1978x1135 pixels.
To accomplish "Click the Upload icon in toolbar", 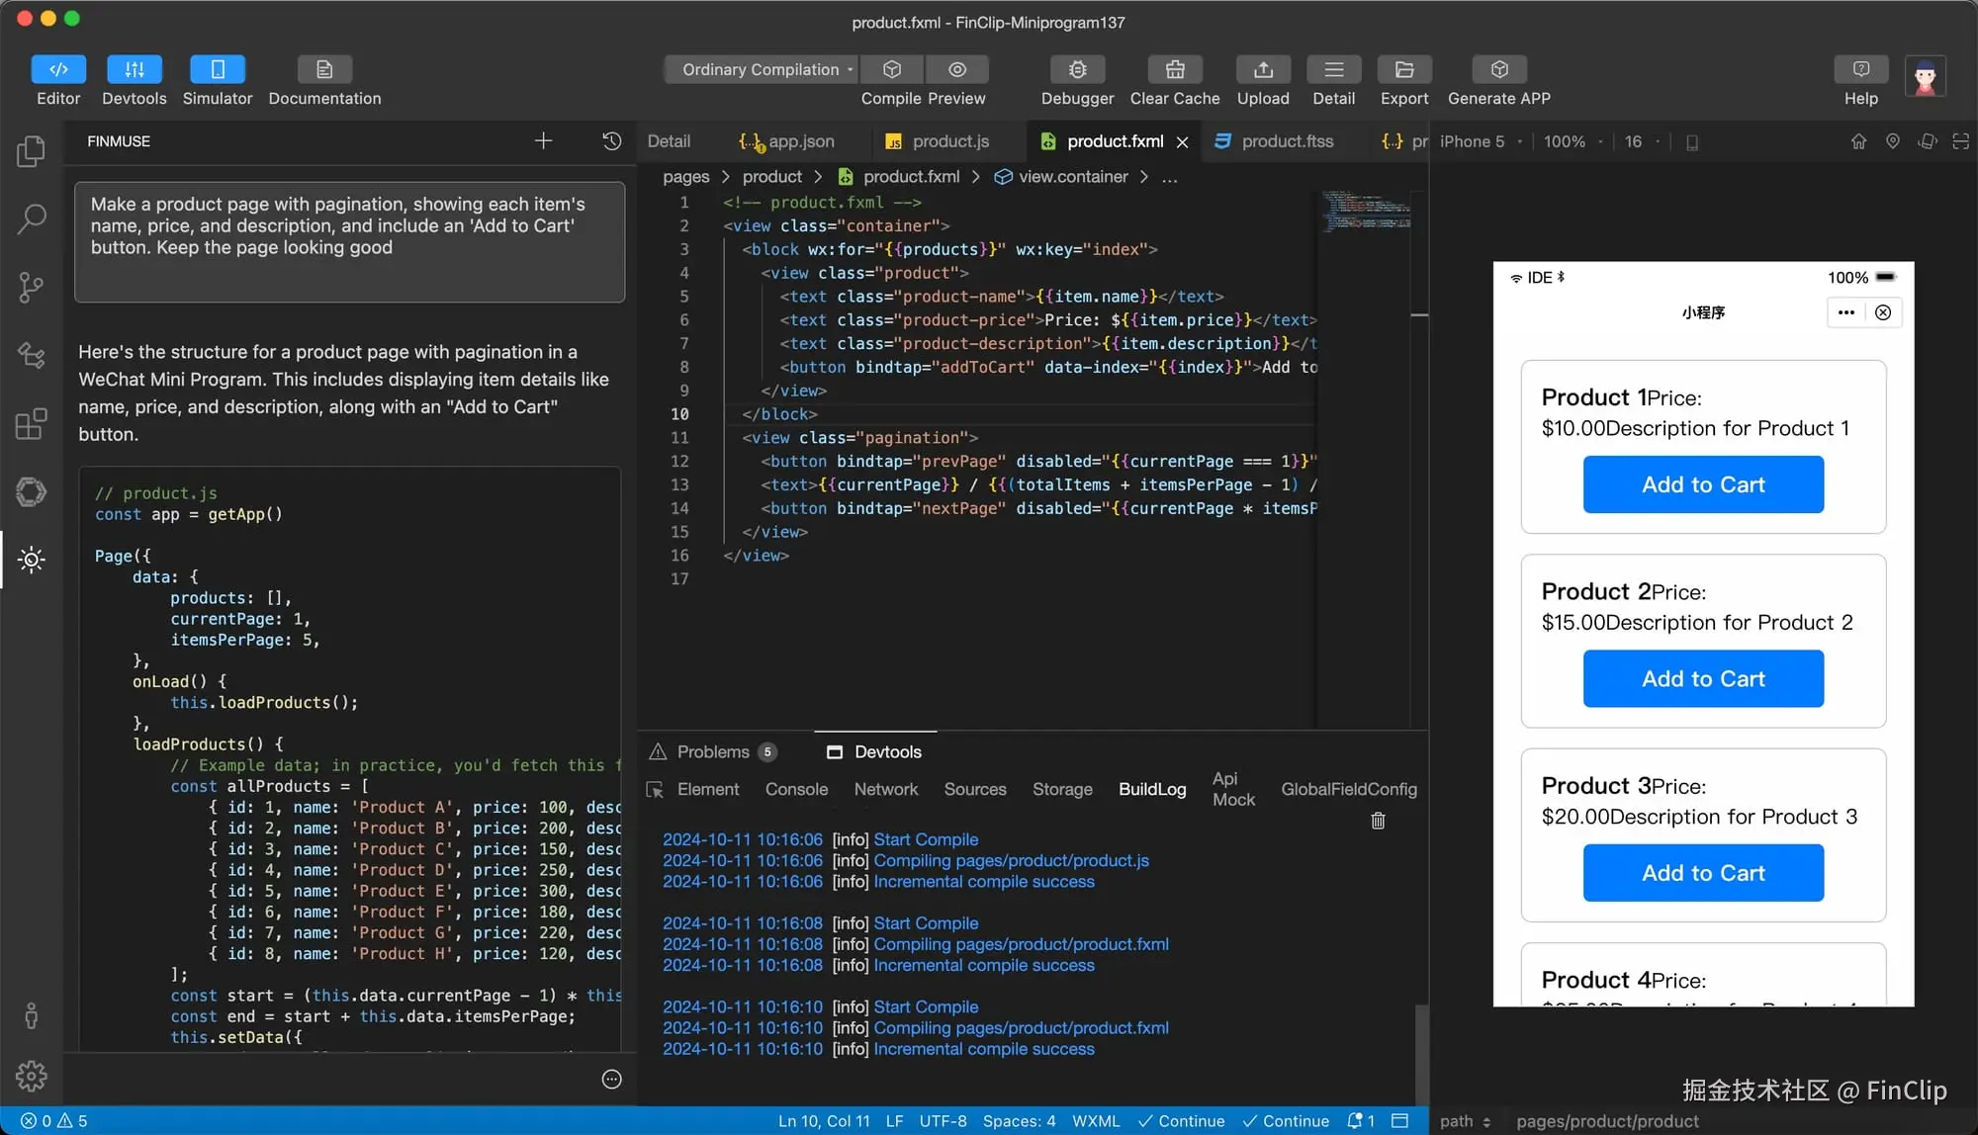I will [1263, 70].
